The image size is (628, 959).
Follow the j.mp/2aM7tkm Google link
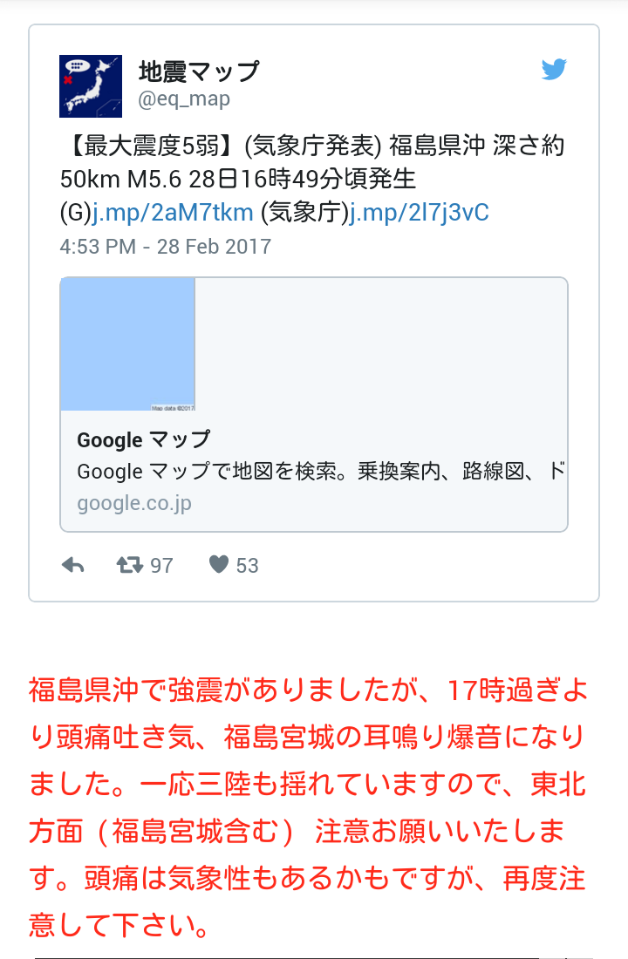click(x=173, y=213)
